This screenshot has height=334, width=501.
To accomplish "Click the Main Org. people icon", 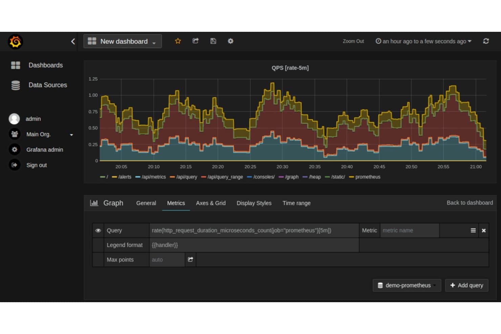I will [x=15, y=134].
